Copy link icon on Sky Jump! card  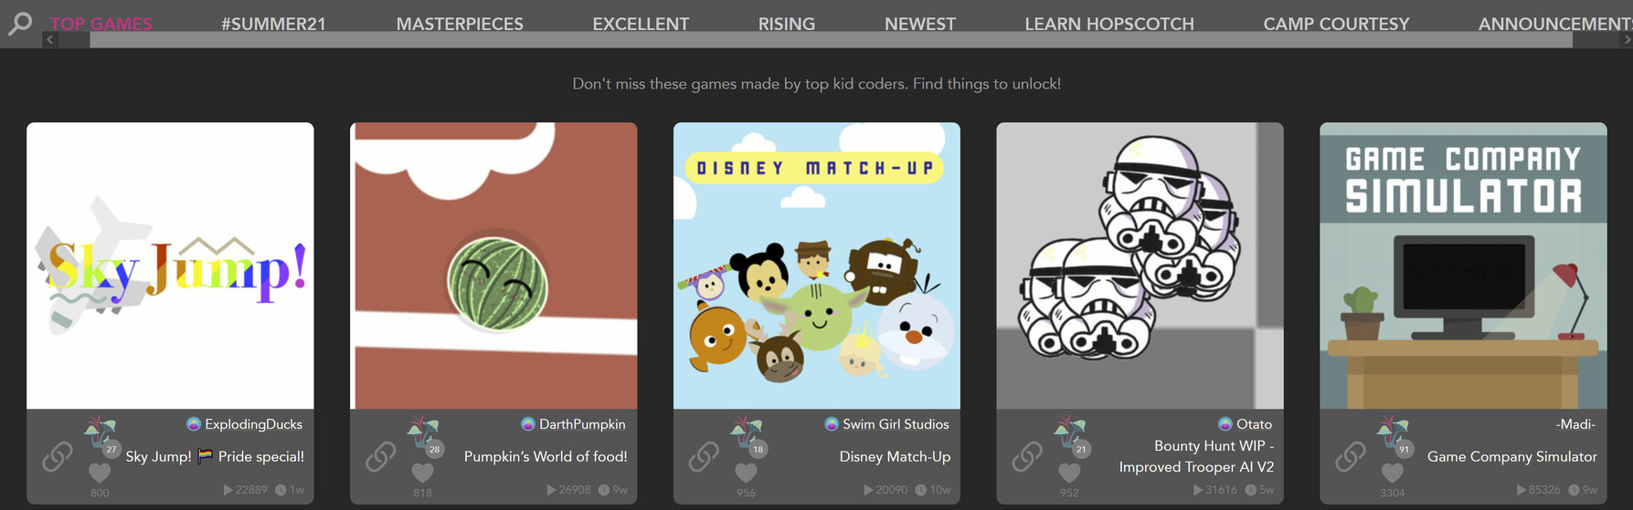pyautogui.click(x=58, y=457)
